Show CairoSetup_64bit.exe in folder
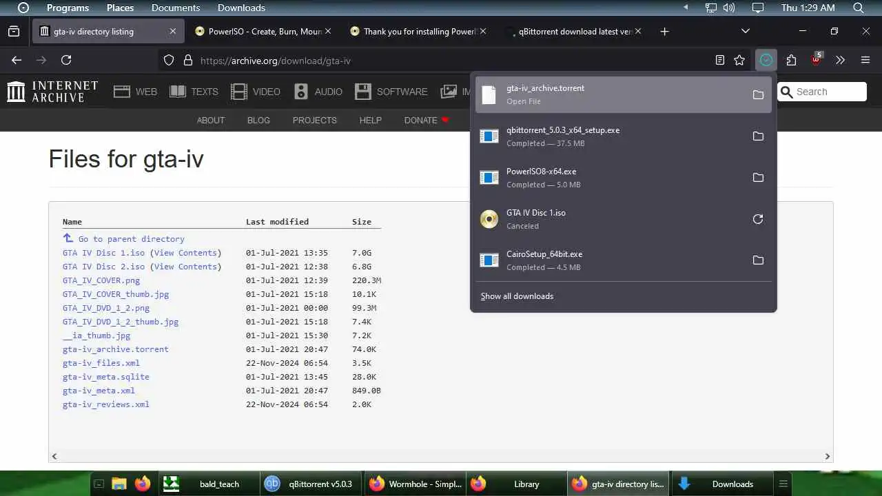882x496 pixels. (x=758, y=260)
